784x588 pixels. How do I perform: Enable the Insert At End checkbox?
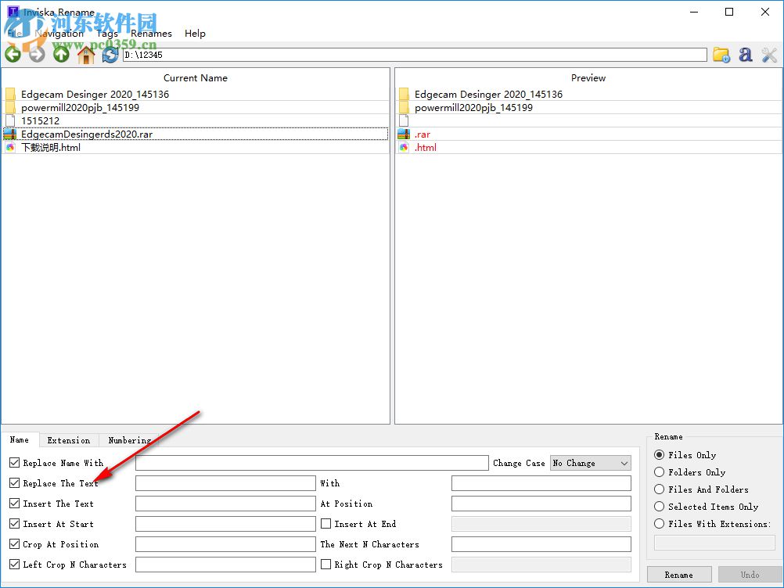pyautogui.click(x=326, y=524)
